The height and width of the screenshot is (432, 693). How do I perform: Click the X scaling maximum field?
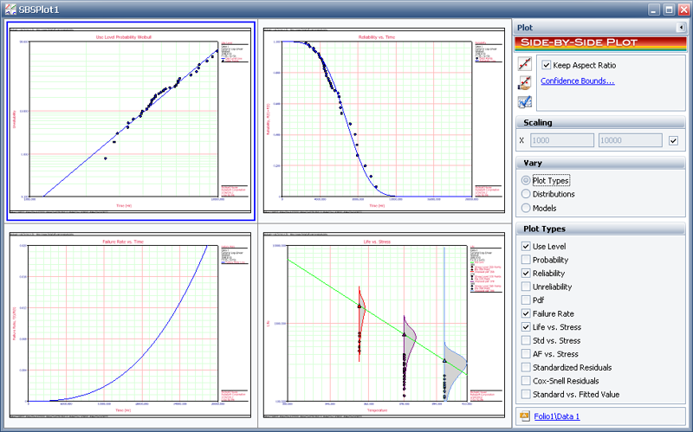[x=630, y=140]
